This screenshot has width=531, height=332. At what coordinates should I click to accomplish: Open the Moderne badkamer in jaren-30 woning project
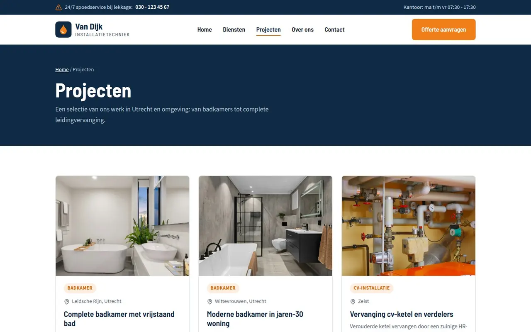click(x=255, y=319)
